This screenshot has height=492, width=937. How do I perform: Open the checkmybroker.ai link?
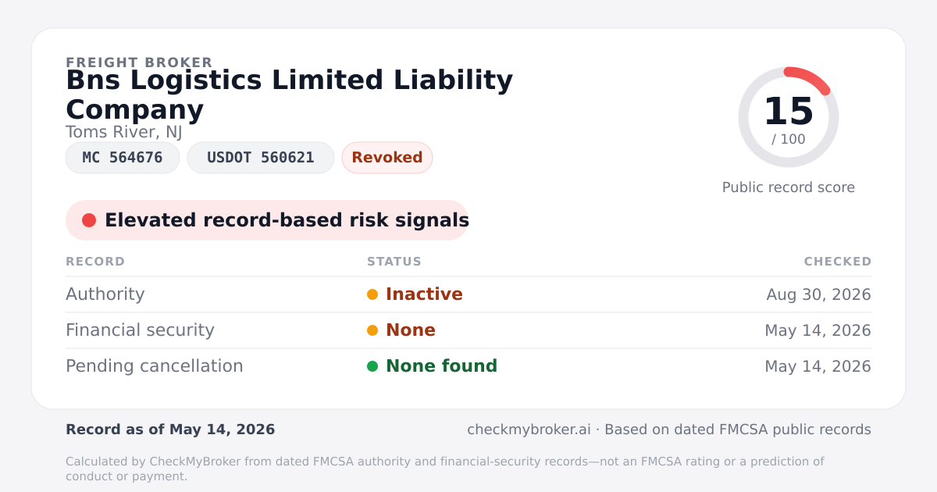529,430
